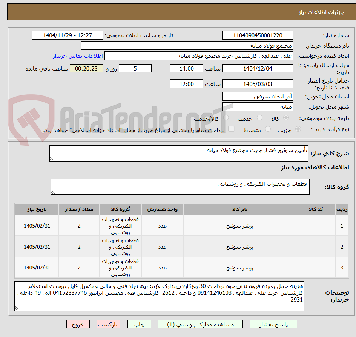Select the جزیی purchase type radio

[x=298, y=129]
